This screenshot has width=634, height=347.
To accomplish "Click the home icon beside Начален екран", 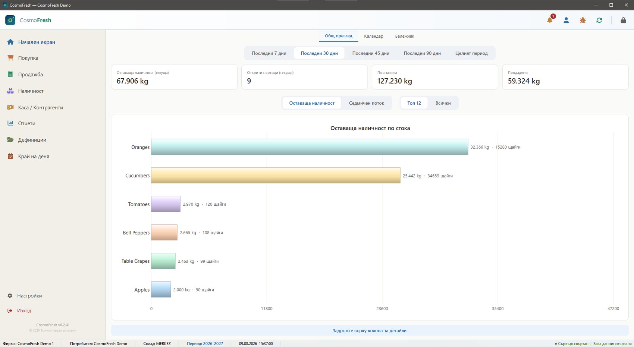I will click(x=10, y=42).
